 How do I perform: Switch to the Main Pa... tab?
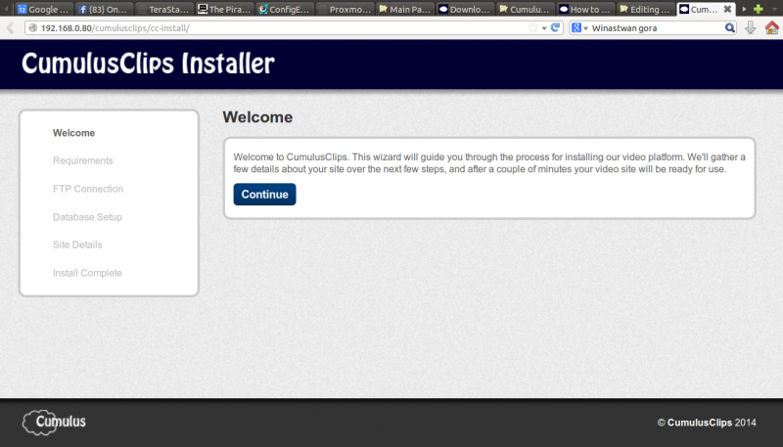(x=405, y=9)
